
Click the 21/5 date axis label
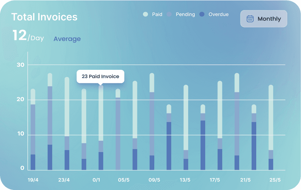(245, 180)
